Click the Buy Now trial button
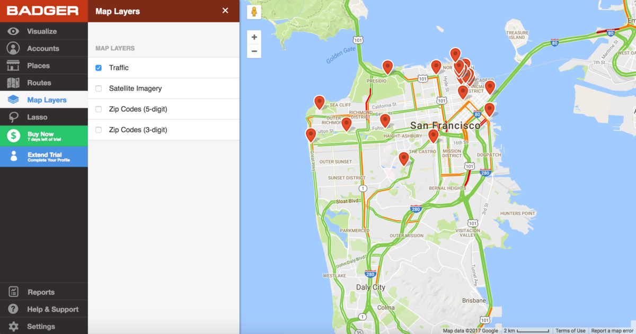 pos(44,137)
